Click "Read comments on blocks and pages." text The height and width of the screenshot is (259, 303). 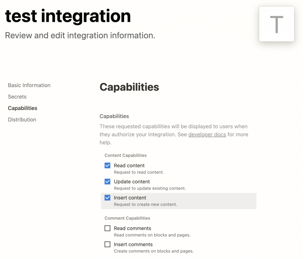[x=152, y=235]
